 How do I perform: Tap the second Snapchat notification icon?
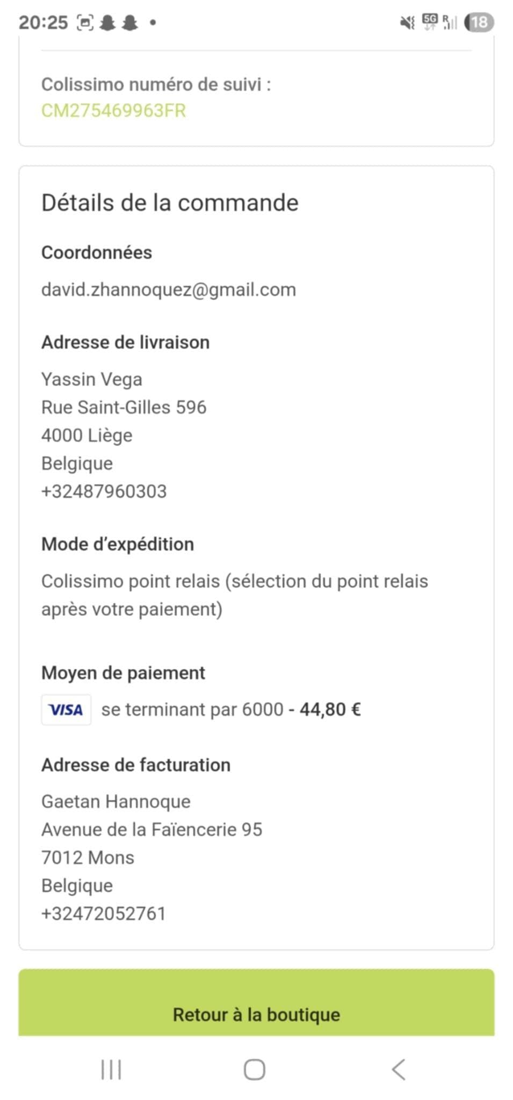point(129,23)
